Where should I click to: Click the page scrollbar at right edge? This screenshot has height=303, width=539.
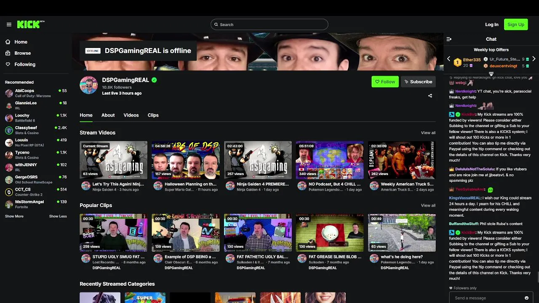[537, 278]
